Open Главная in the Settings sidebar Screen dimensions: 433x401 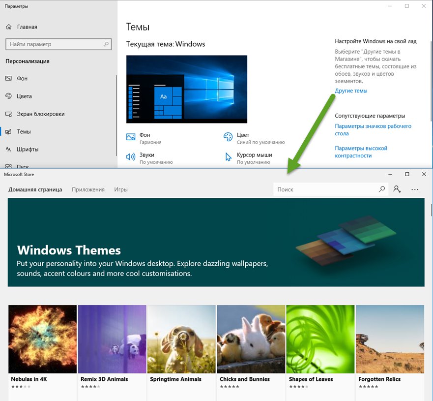tap(27, 27)
